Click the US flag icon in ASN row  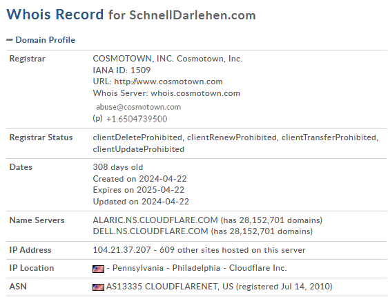point(98,287)
